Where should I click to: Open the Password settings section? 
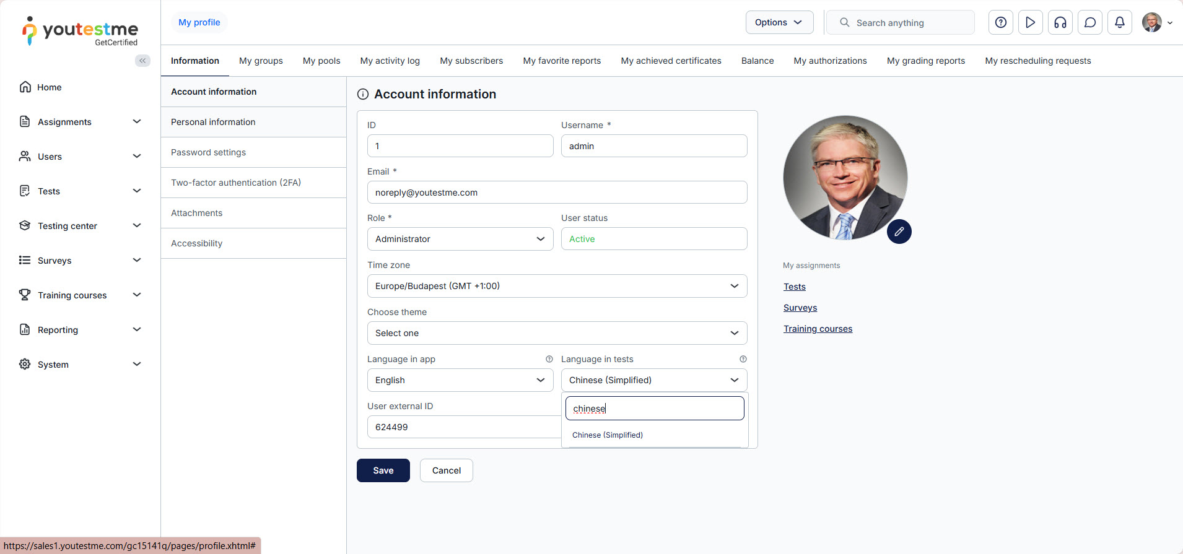click(208, 152)
